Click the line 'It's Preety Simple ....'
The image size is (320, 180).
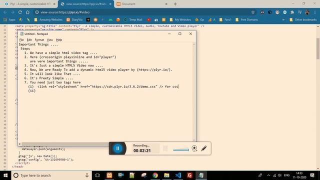coord(51,78)
